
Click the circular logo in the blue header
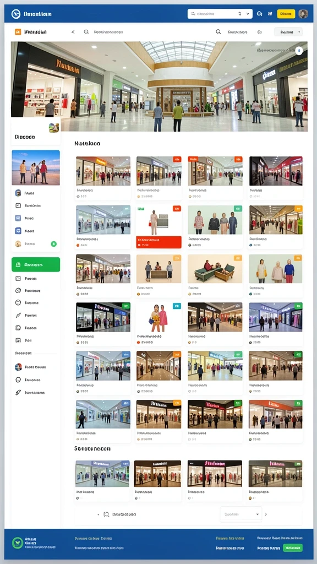pyautogui.click(x=16, y=14)
